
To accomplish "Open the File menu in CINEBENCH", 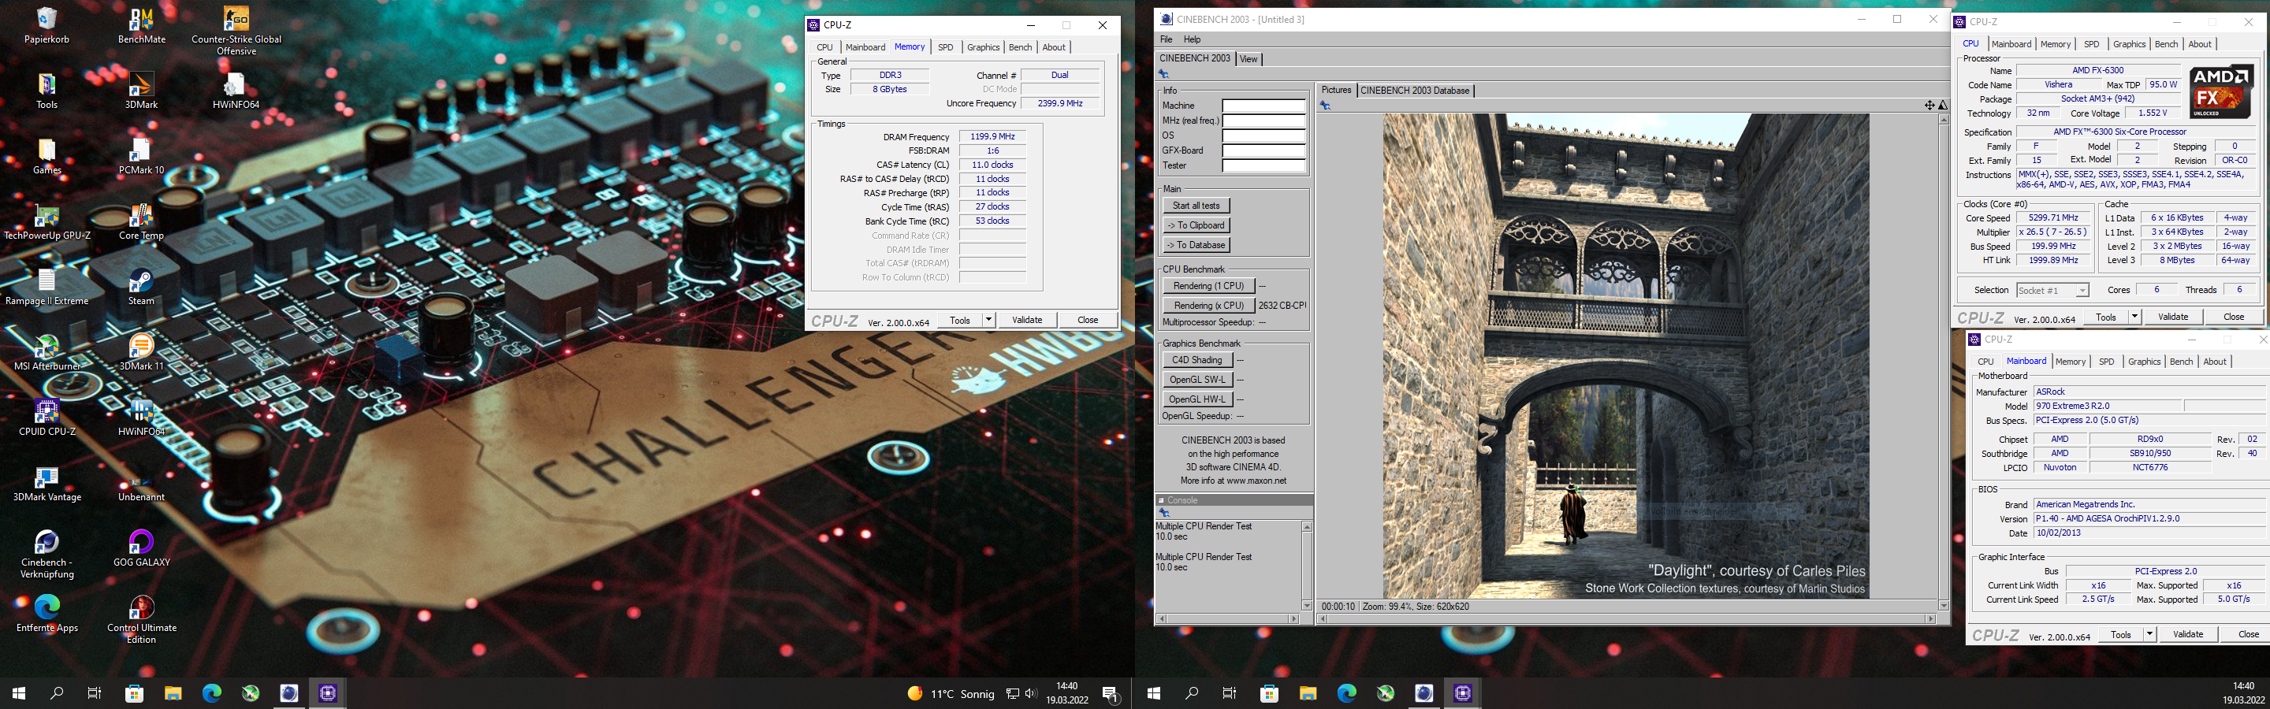I will [1166, 39].
